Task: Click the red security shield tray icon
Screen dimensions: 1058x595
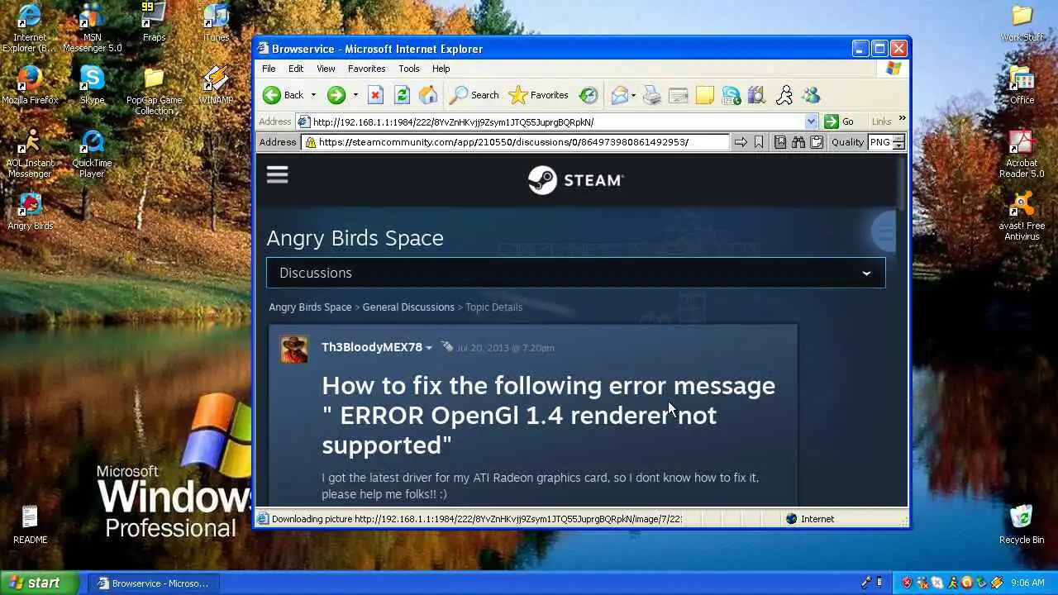Action: click(x=907, y=583)
